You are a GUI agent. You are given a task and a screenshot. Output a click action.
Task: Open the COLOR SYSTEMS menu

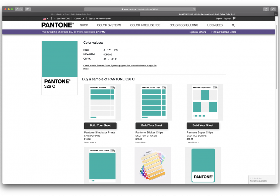pyautogui.click(x=109, y=25)
